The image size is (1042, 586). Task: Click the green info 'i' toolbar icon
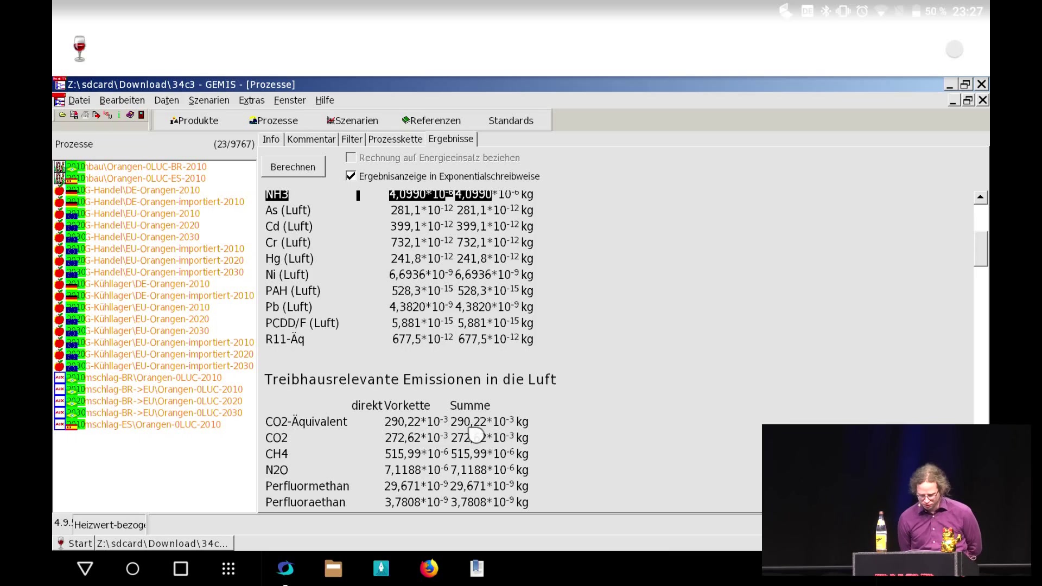[x=118, y=114]
